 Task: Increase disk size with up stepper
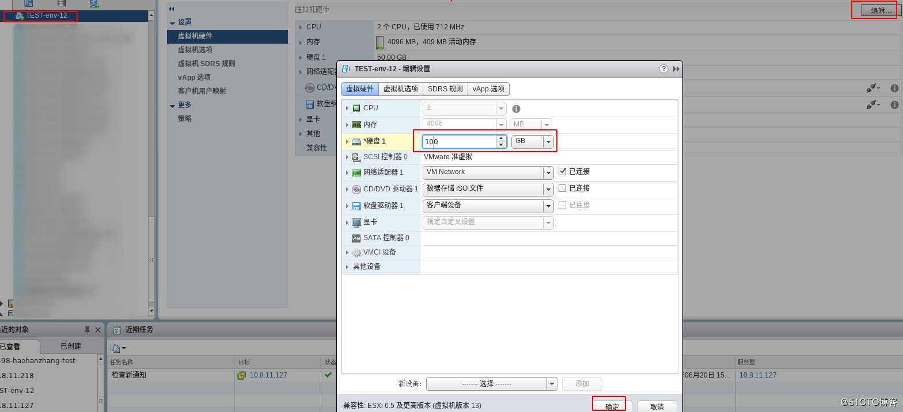[x=502, y=138]
